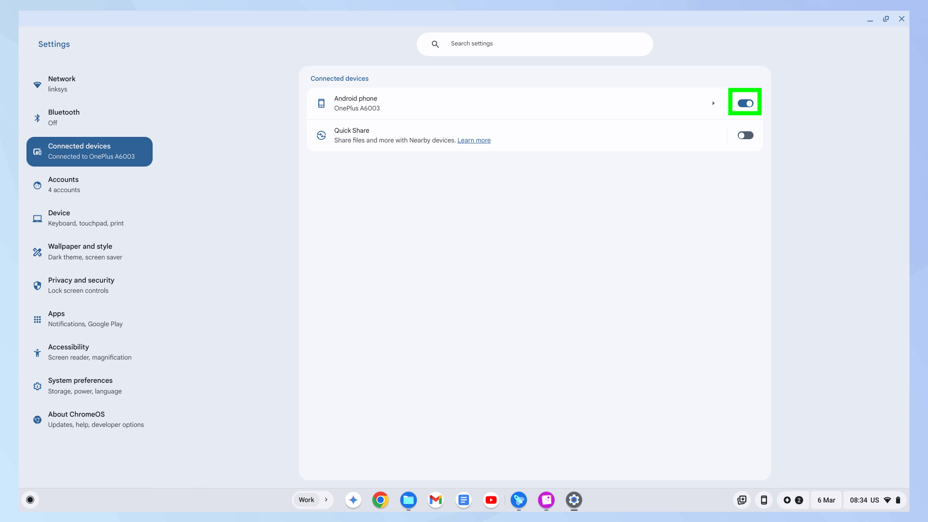This screenshot has height=522, width=928.
Task: Click the About ChromeOS icon
Action: (x=37, y=419)
